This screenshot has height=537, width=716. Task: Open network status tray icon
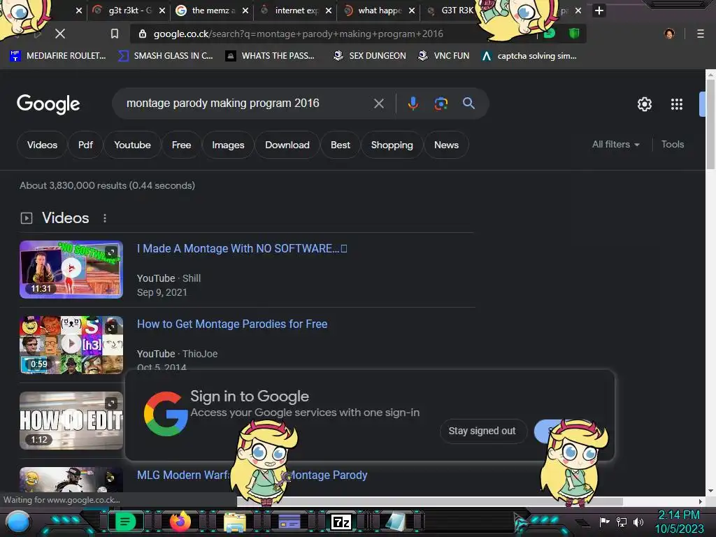[x=622, y=522]
